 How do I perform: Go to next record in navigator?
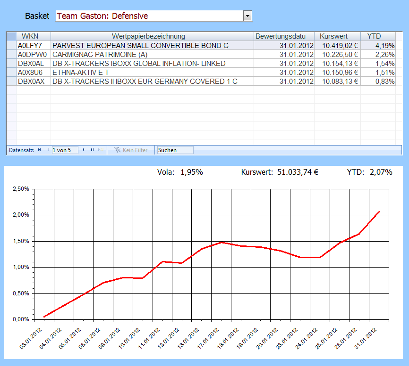[x=84, y=150]
